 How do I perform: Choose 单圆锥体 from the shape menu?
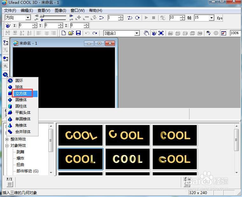[23, 119]
